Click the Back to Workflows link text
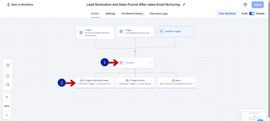Viewport: 270px width, 121px height. tap(22, 5)
